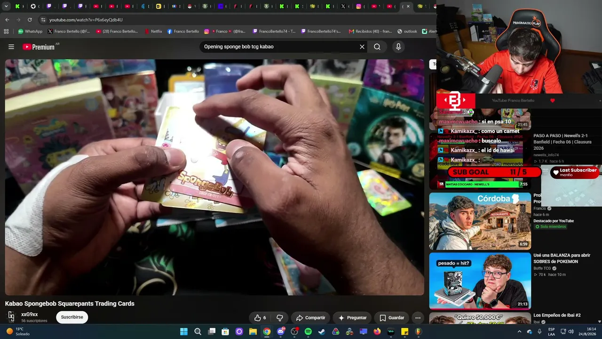Change the ESP LAA keyboard language

click(x=552, y=331)
